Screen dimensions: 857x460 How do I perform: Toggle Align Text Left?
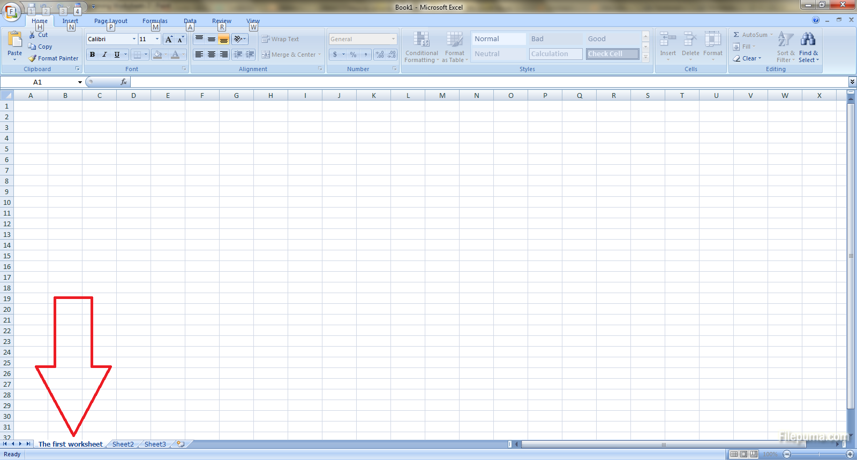point(199,55)
